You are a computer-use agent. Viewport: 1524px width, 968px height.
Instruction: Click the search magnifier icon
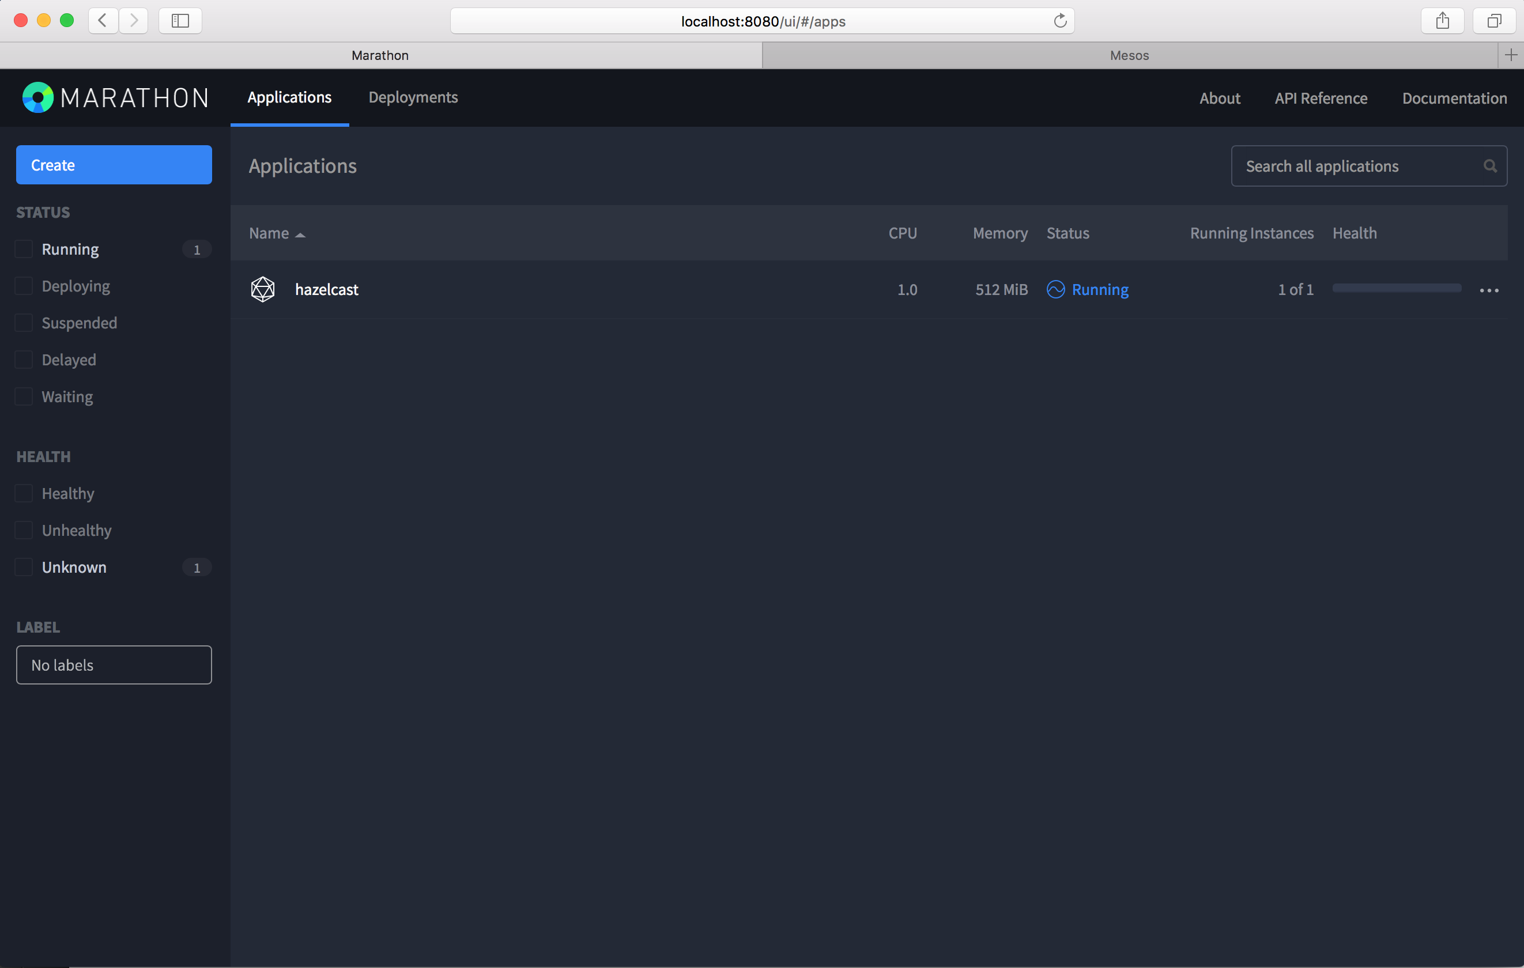point(1490,166)
